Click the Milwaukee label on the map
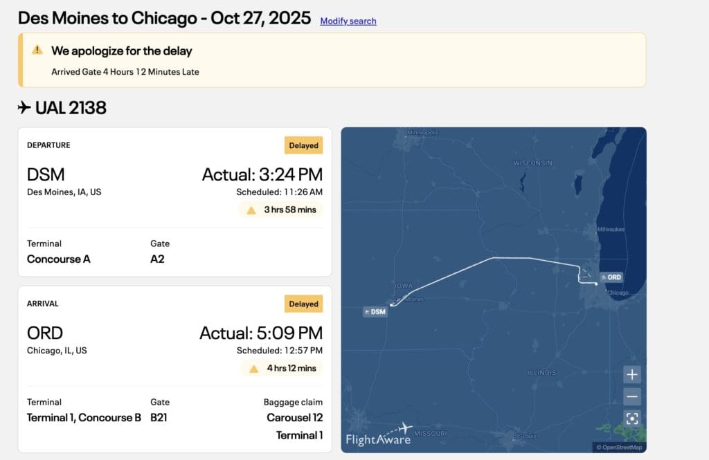The image size is (709, 460). (x=611, y=229)
